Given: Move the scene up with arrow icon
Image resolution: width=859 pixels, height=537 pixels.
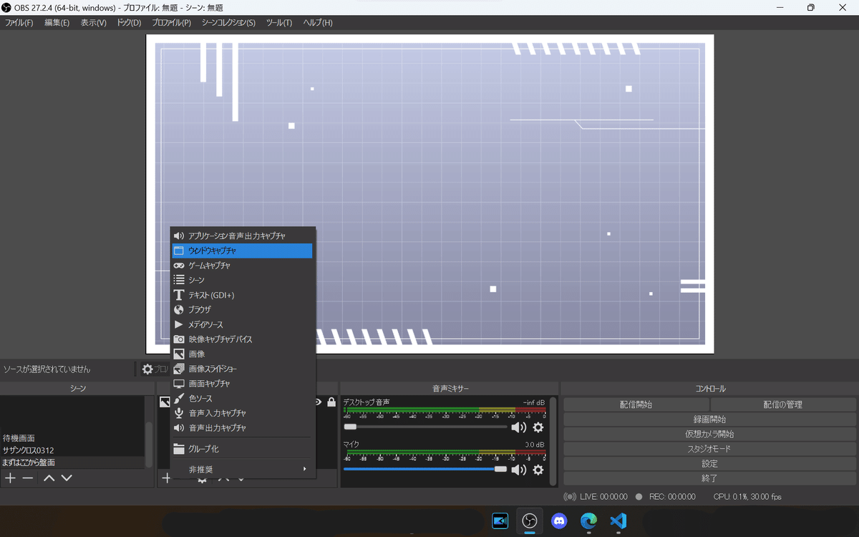Looking at the screenshot, I should [49, 478].
